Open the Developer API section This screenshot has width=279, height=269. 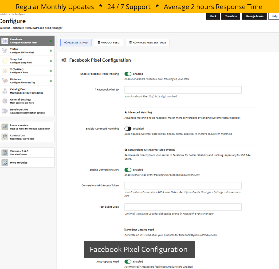tap(27, 111)
